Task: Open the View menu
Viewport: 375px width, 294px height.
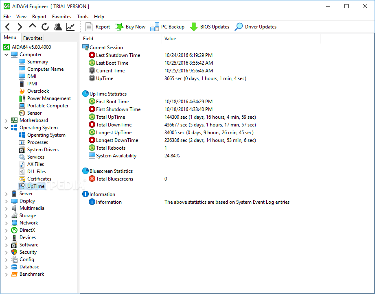Action: 21,17
